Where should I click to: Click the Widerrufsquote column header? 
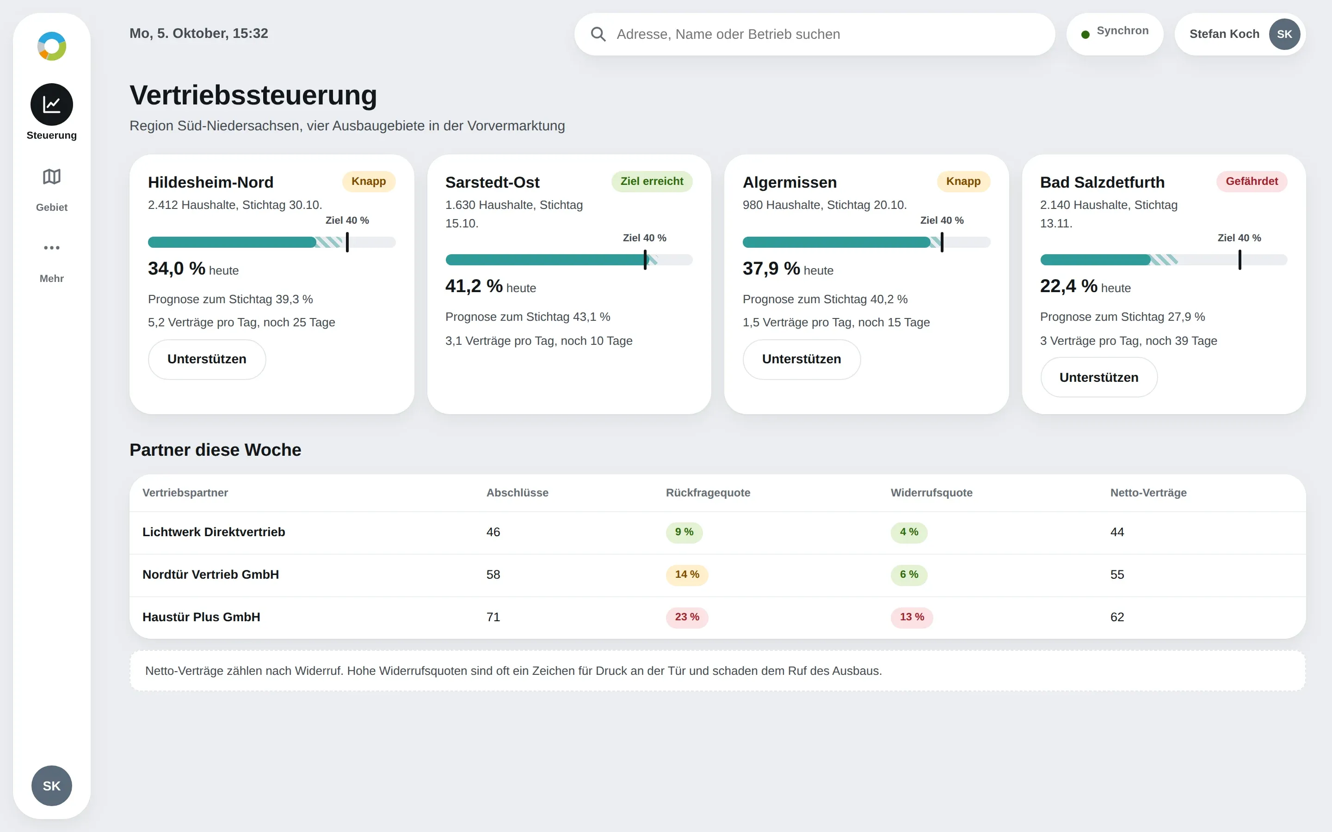tap(931, 493)
